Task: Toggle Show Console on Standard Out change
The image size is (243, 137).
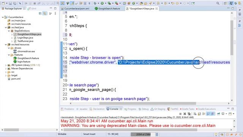Action: coord(208,114)
